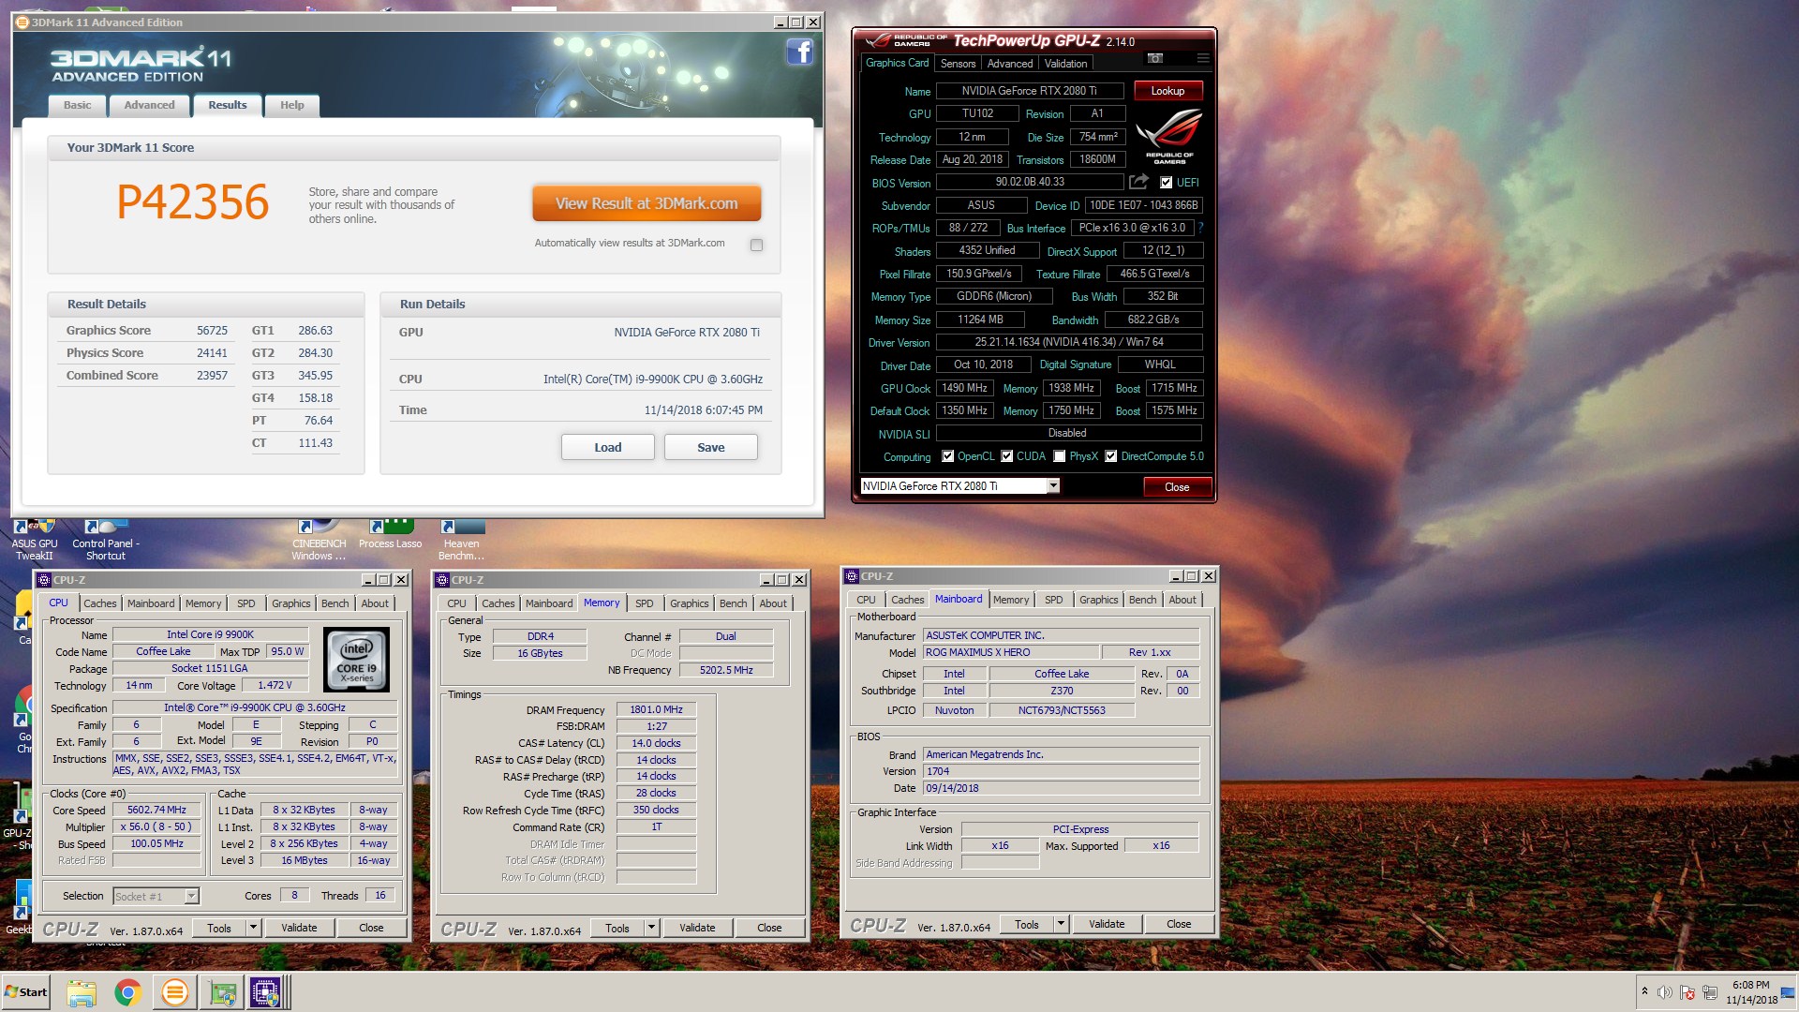The image size is (1799, 1012).
Task: Click the red Close button in GPU-Z
Action: tap(1177, 486)
